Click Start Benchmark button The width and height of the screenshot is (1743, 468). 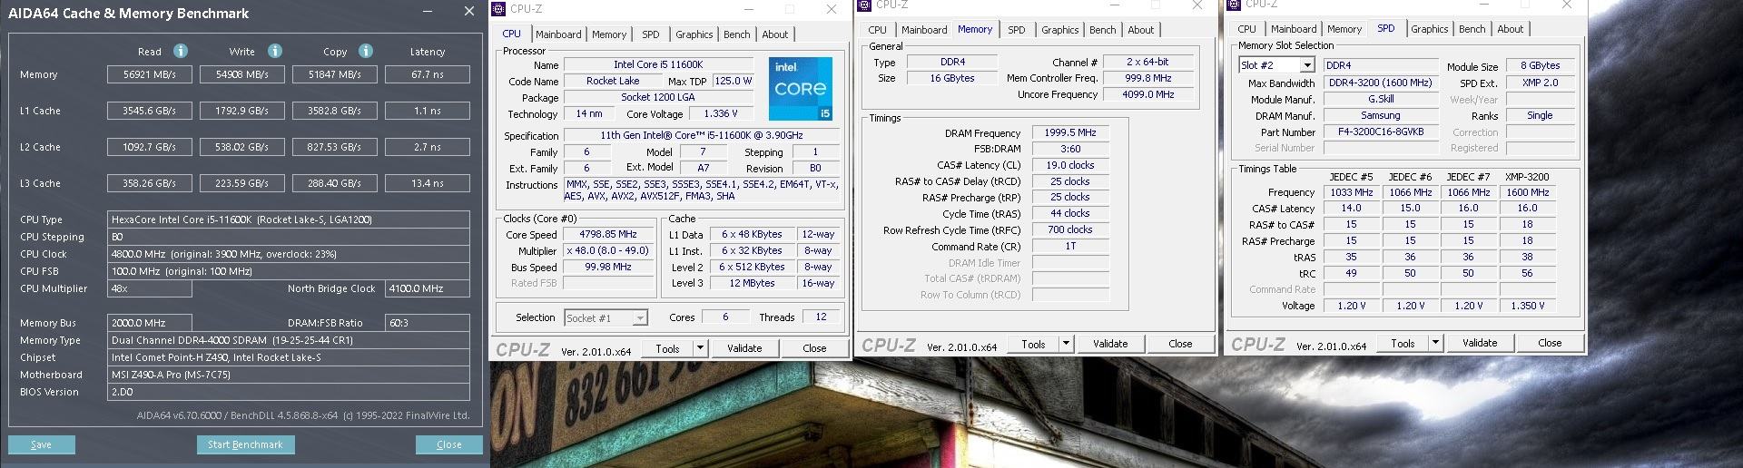(x=245, y=444)
